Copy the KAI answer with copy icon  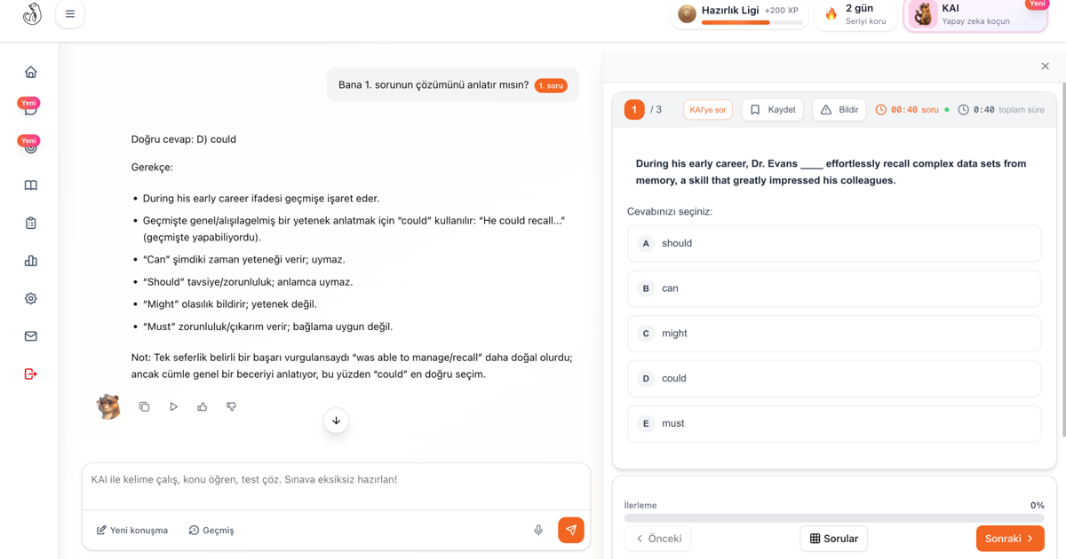(144, 406)
